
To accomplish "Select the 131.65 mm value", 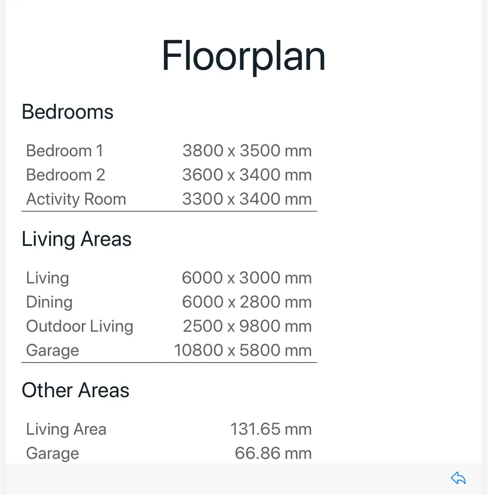I will coord(271,429).
